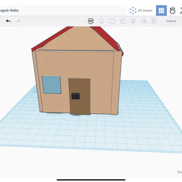Click the Import button
This screenshot has height=182, width=182.
pyautogui.click(x=171, y=21)
